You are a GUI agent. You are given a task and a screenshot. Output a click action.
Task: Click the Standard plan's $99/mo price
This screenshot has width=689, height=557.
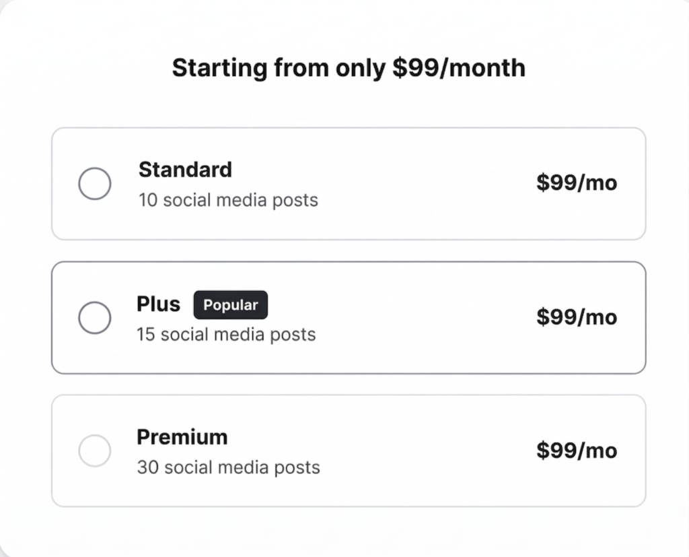point(576,183)
